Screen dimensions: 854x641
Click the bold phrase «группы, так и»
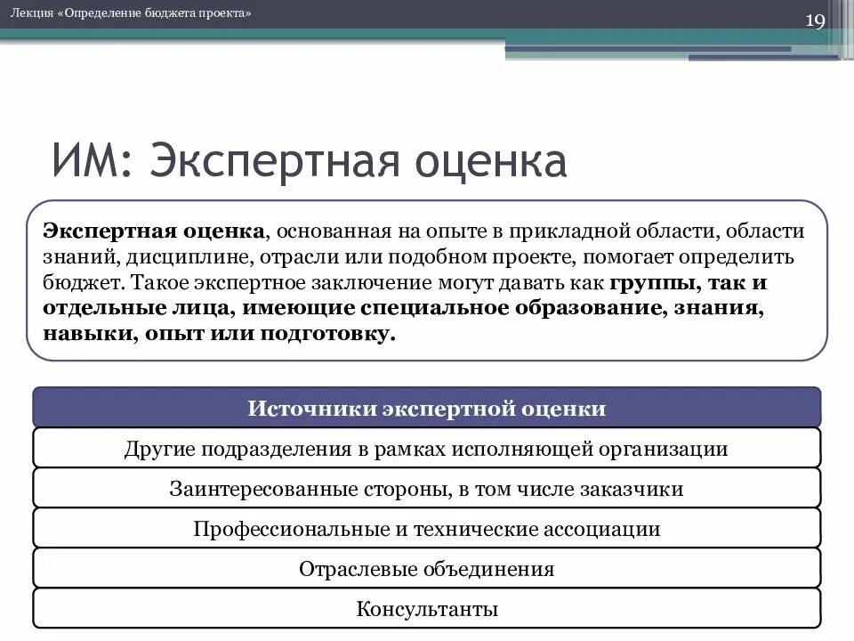[x=689, y=283]
